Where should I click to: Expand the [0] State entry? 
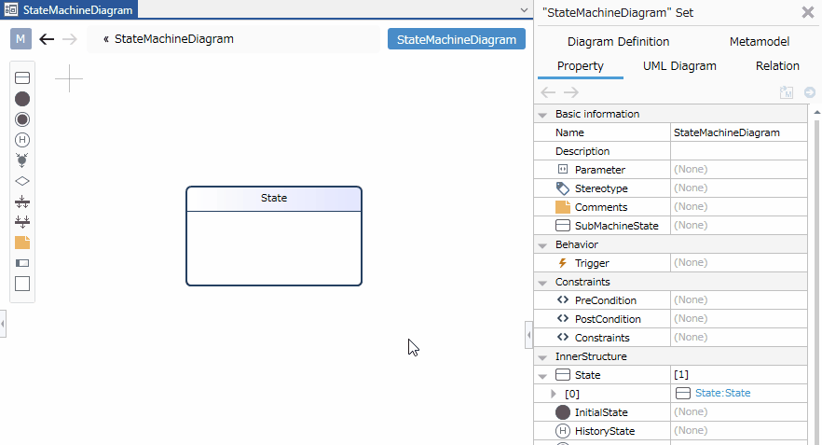(x=553, y=394)
